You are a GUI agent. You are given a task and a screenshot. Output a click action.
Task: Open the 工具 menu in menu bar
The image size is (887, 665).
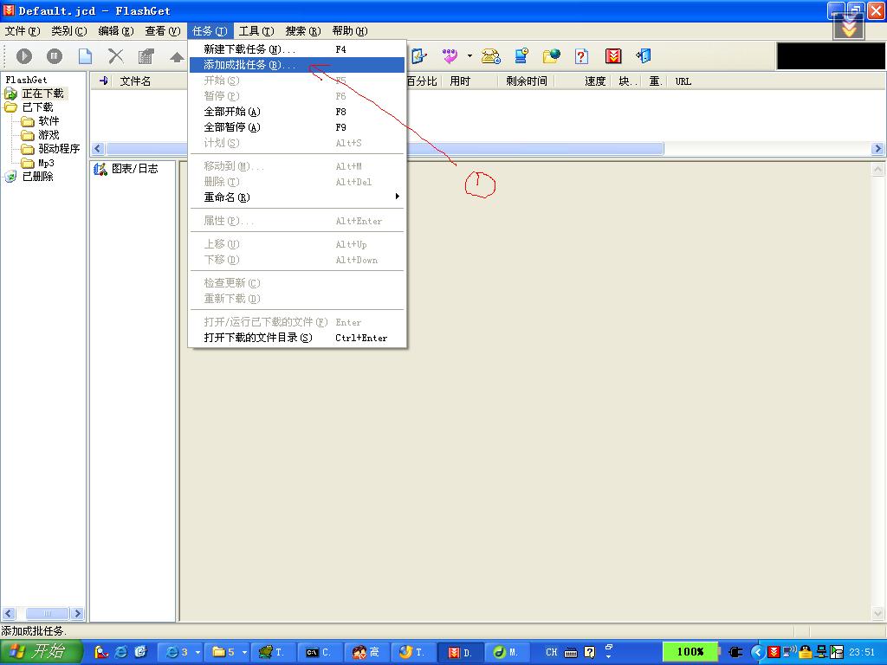256,31
